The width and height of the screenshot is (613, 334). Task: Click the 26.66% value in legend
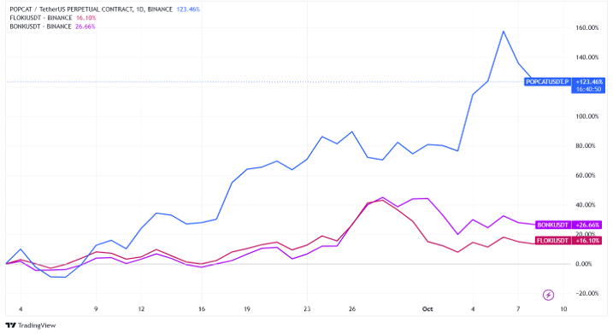pos(85,26)
